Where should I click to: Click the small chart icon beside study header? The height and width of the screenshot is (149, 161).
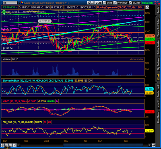(x=147, y=7)
